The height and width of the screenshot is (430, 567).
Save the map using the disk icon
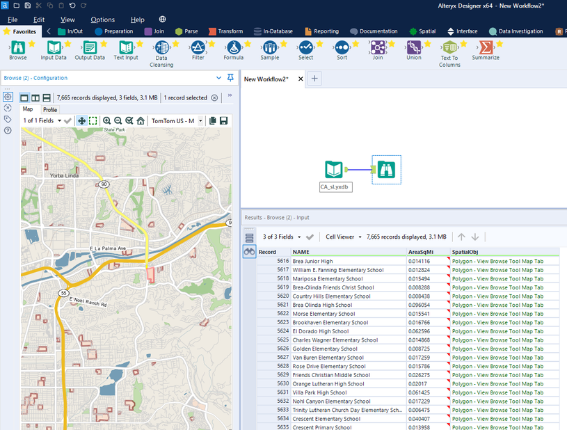223,121
